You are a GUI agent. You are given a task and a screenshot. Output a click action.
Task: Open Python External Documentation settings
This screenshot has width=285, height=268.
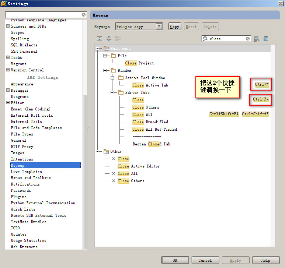coord(43,203)
